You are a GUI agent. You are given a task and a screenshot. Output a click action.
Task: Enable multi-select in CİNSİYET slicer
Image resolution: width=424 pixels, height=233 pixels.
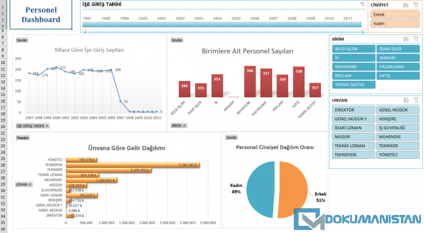[406, 5]
